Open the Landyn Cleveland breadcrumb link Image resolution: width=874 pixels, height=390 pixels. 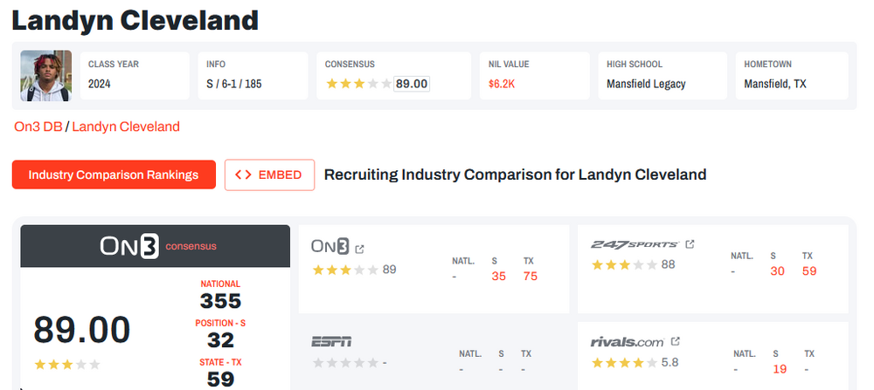coord(126,127)
